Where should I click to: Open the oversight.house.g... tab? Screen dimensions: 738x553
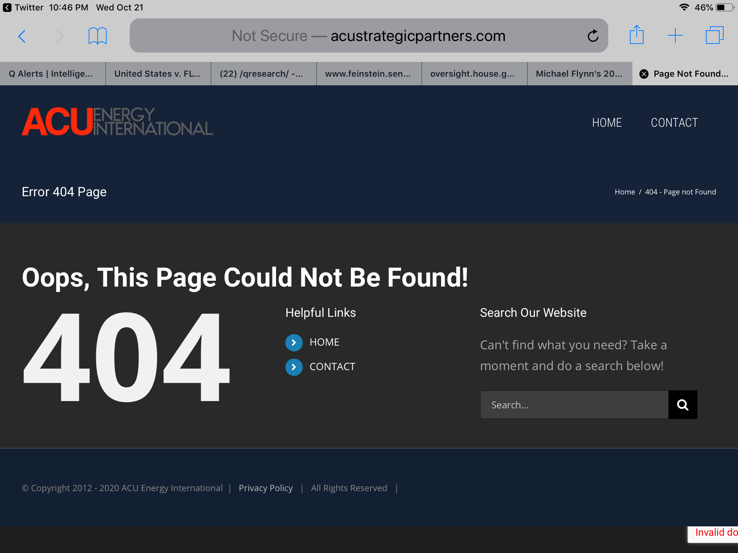pos(475,74)
